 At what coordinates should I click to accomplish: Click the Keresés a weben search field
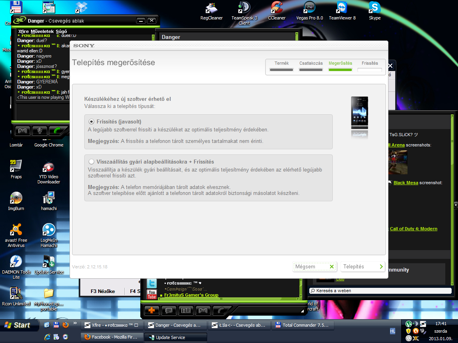click(x=380, y=291)
